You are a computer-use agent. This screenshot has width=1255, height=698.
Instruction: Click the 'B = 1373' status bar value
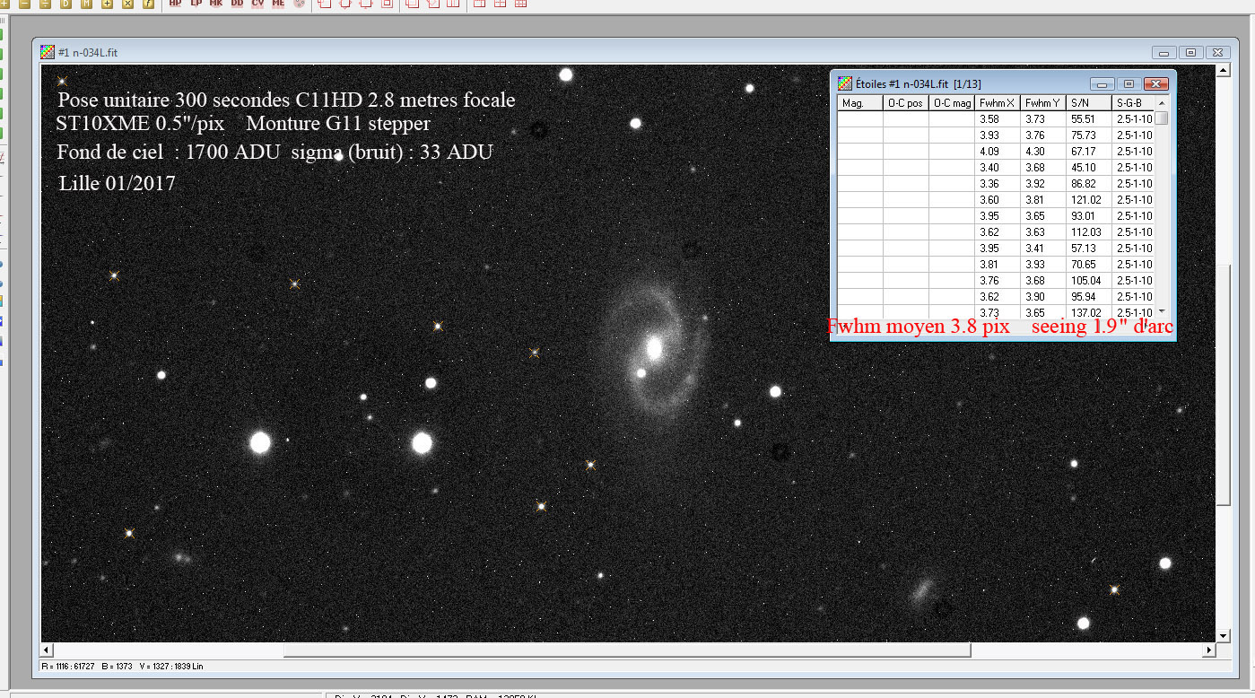coord(118,667)
